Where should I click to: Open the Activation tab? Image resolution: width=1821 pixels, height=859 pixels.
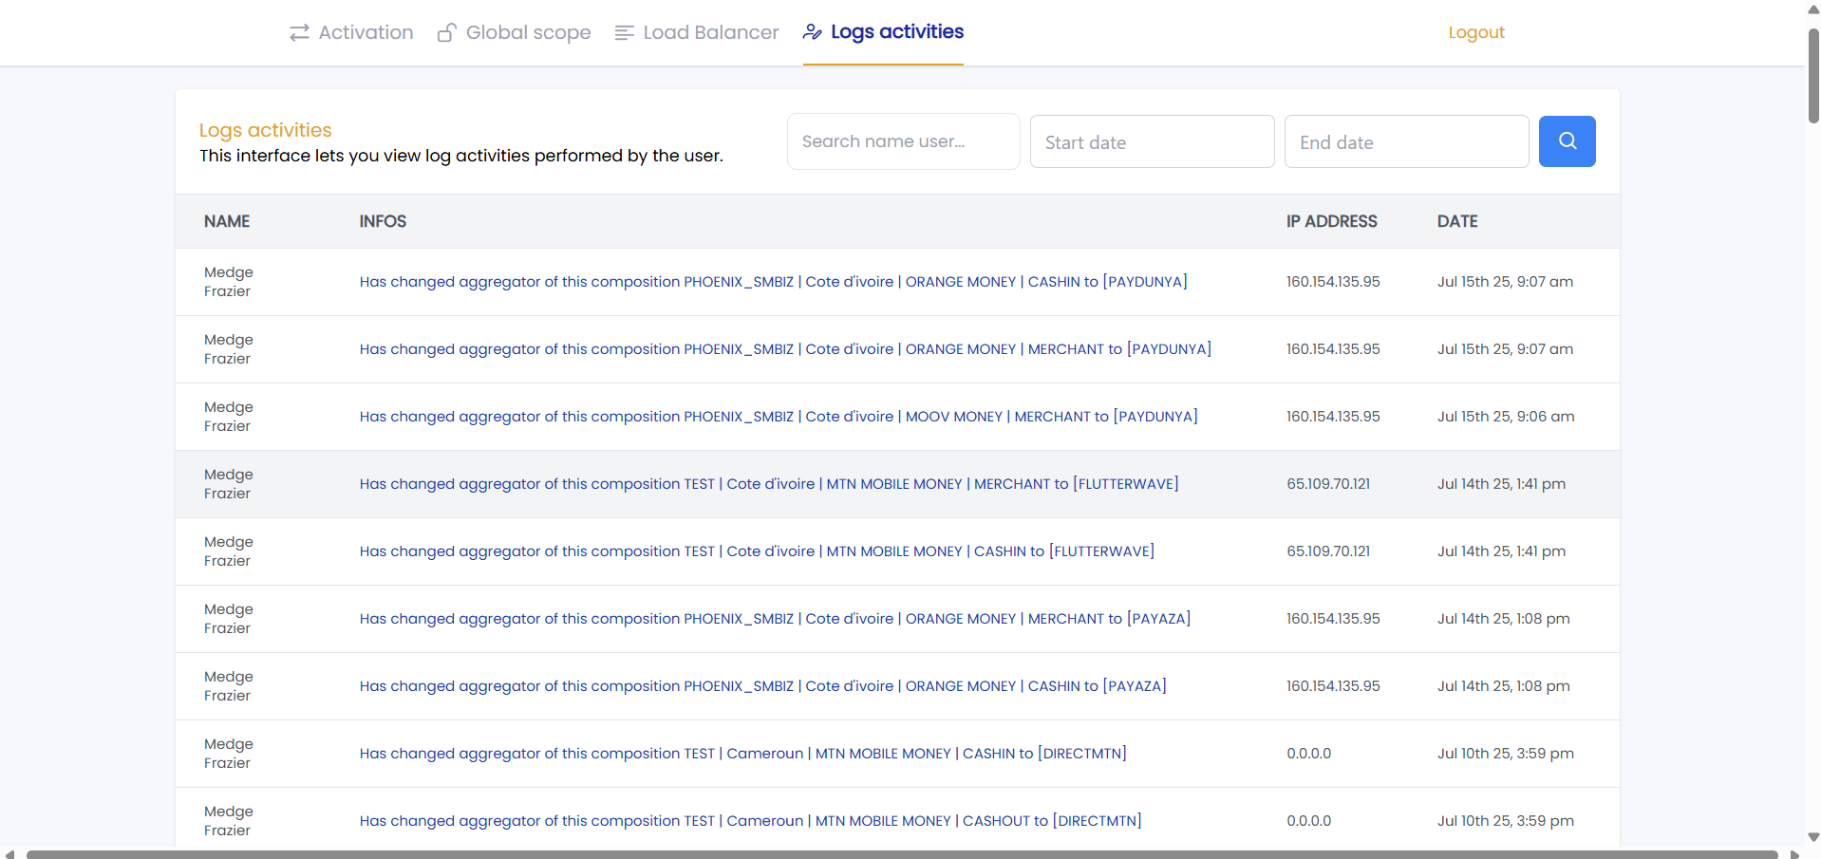pos(366,33)
